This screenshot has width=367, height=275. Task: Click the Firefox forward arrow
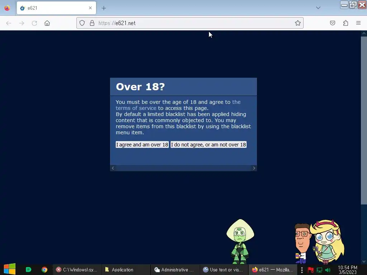[x=22, y=23]
